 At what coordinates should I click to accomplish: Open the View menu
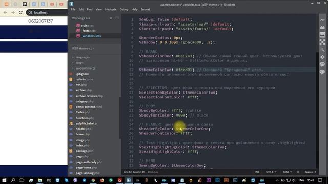coord(99,9)
